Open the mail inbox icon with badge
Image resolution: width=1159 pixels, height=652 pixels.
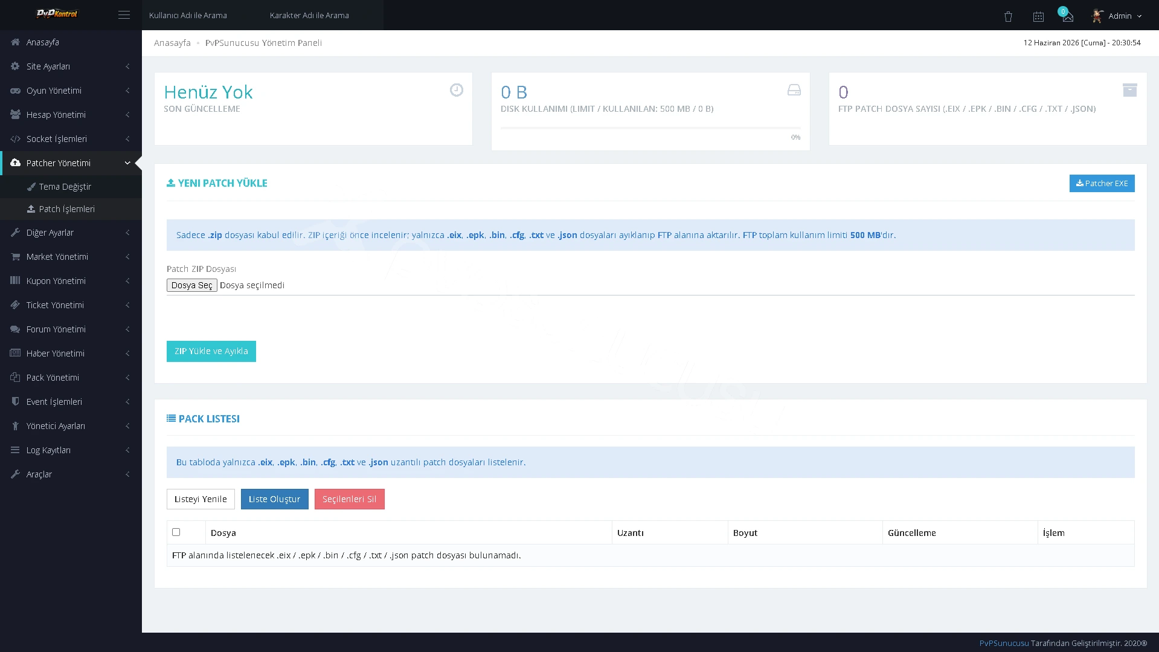(1068, 16)
